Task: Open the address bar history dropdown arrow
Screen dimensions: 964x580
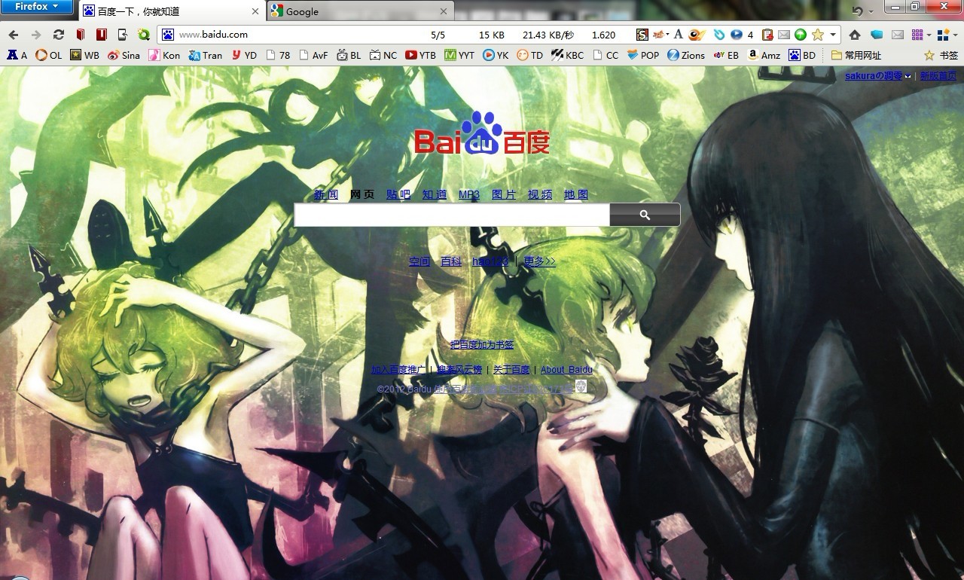Action: pyautogui.click(x=833, y=35)
